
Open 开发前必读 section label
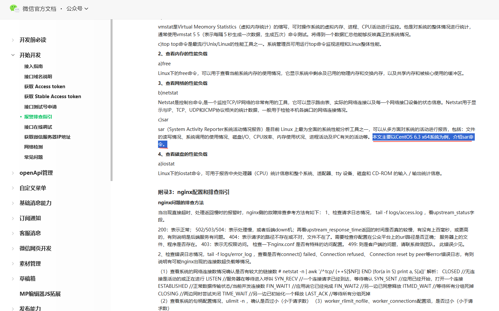33,40
